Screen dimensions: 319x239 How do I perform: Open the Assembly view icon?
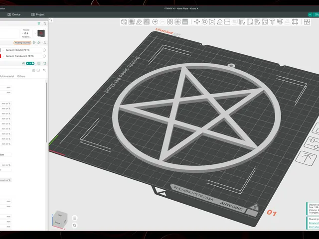307,22
